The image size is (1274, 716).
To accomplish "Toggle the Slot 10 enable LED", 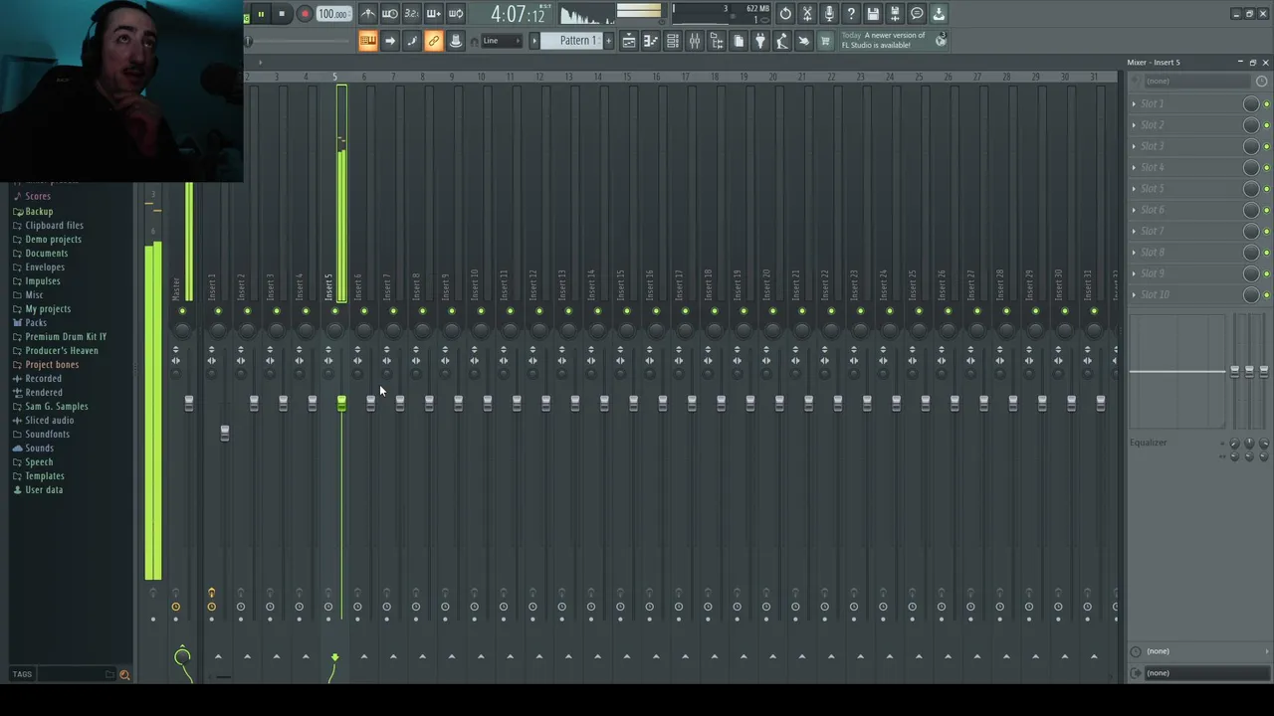I will tap(1266, 296).
